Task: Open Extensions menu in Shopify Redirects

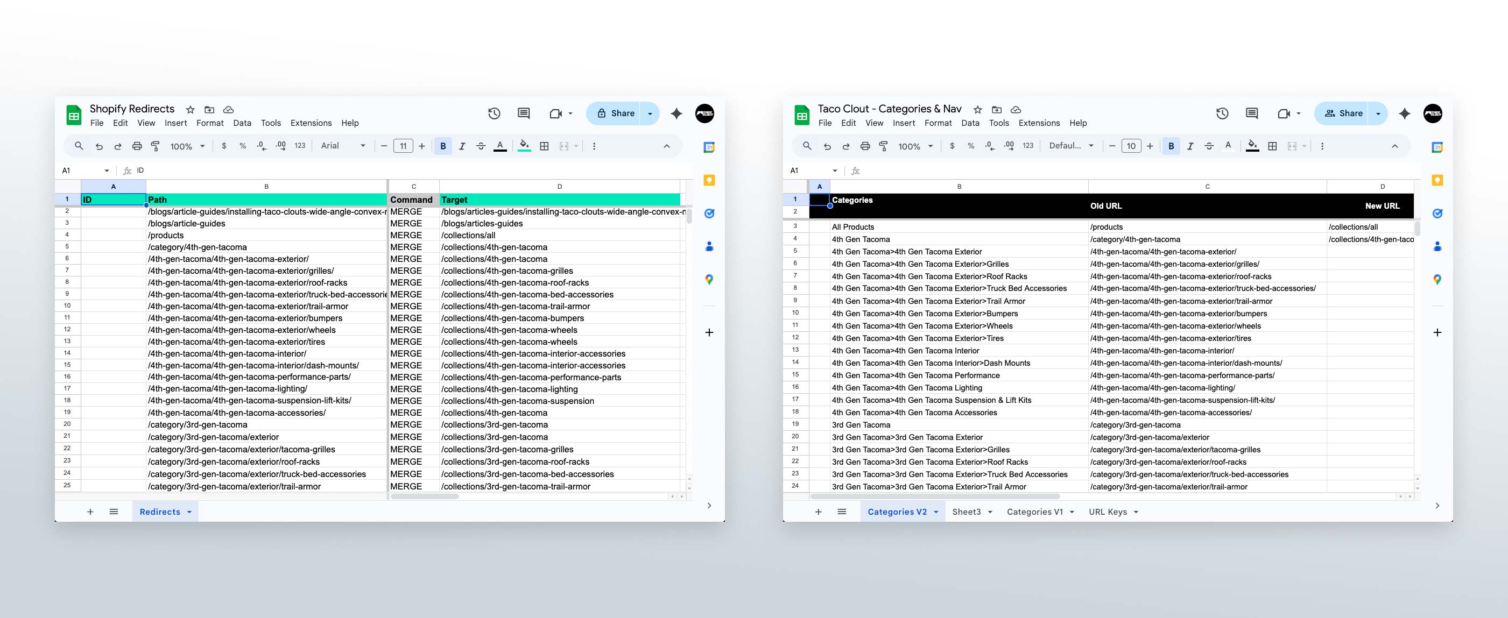Action: click(x=311, y=123)
